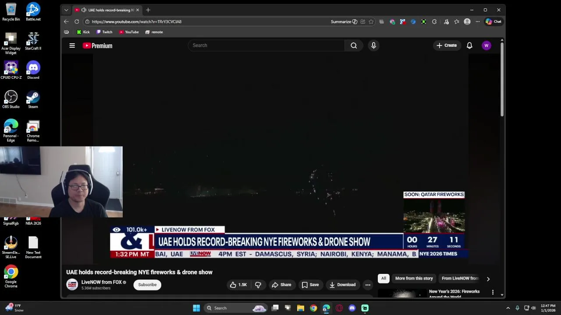Click the LiveNOW channel avatar
Image resolution: width=561 pixels, height=315 pixels.
pos(72,285)
